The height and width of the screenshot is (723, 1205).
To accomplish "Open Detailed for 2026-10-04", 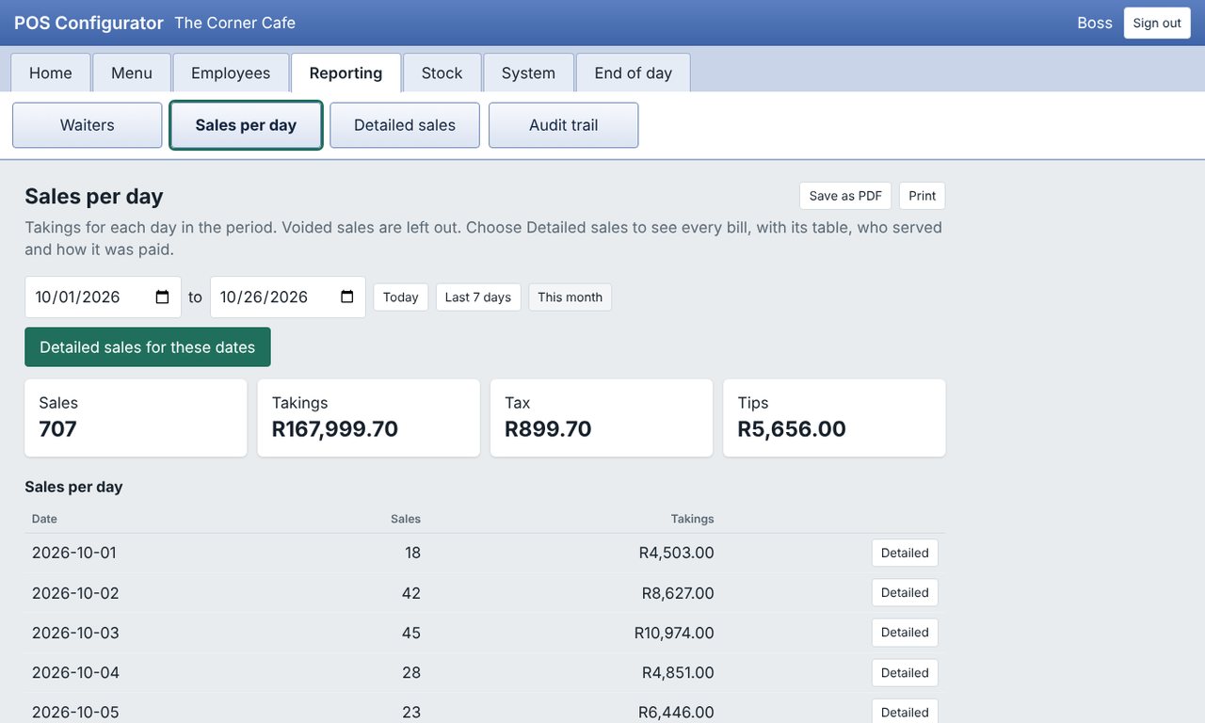I will (905, 673).
